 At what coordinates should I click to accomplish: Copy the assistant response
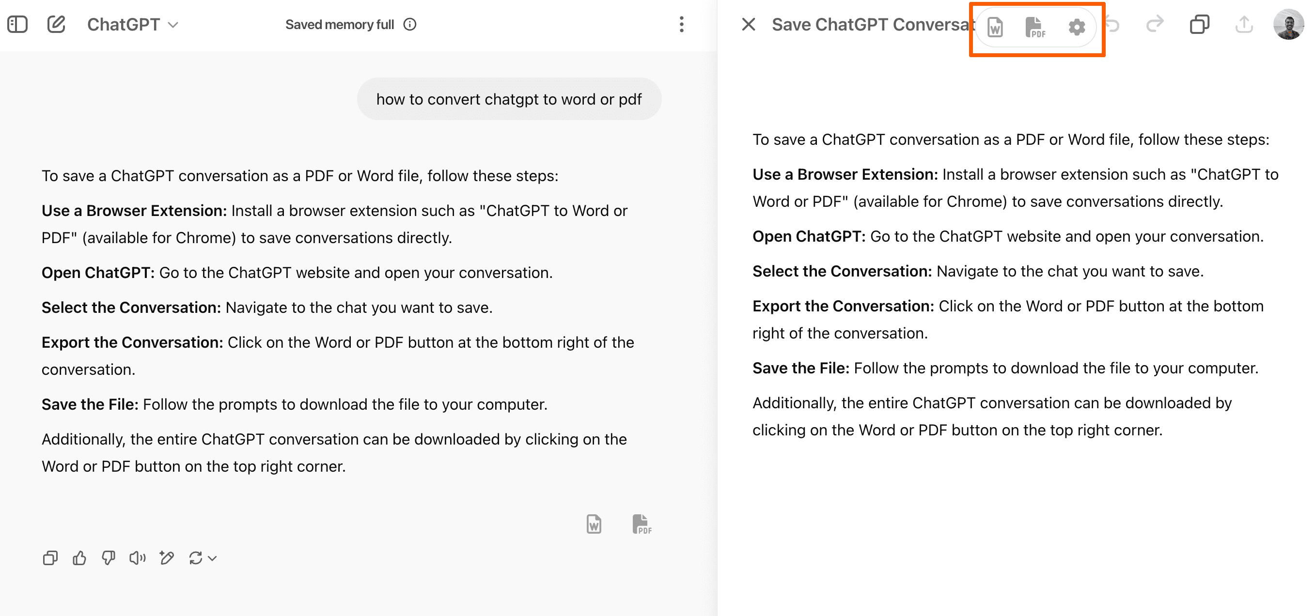coord(50,558)
